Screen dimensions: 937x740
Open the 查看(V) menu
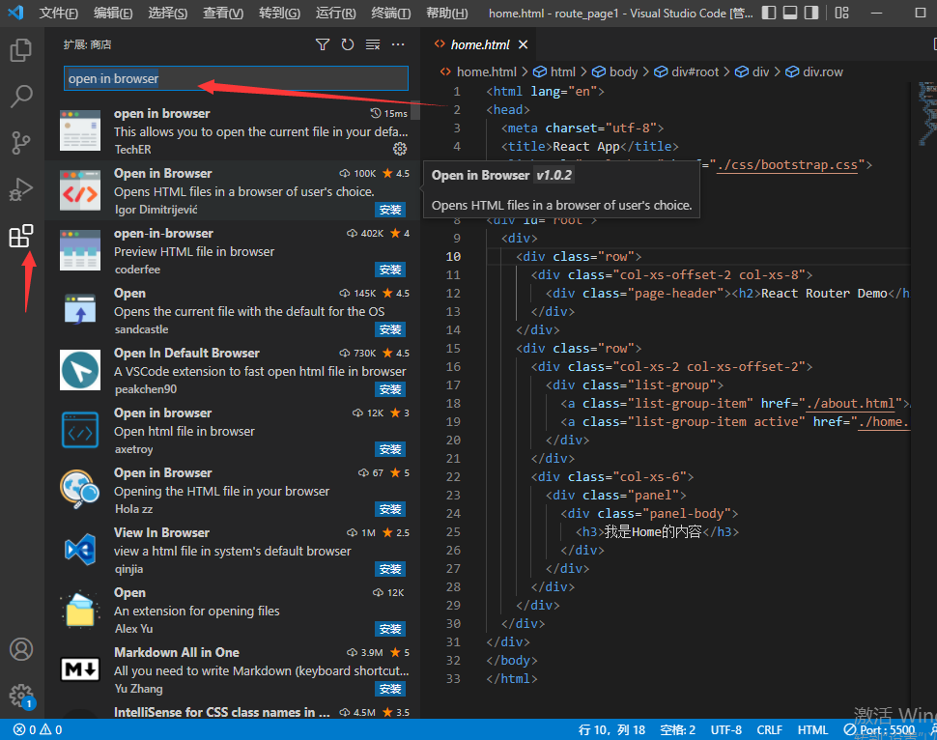[223, 13]
